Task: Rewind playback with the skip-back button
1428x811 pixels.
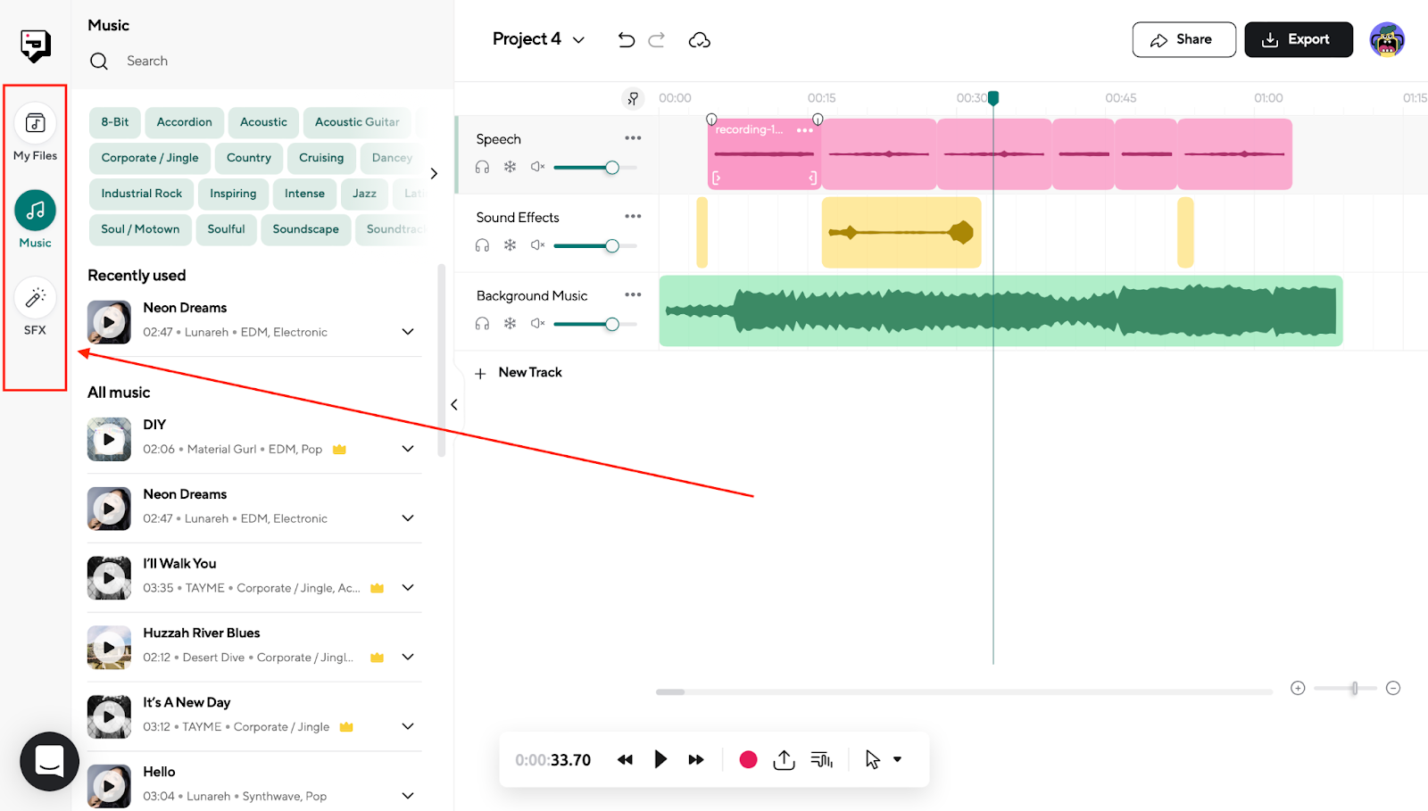Action: pyautogui.click(x=625, y=760)
